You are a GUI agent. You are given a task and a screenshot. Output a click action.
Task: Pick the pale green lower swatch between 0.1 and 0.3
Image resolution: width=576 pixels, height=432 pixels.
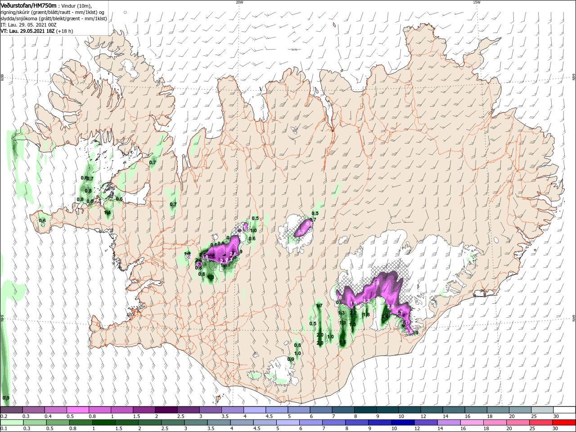tap(11, 423)
